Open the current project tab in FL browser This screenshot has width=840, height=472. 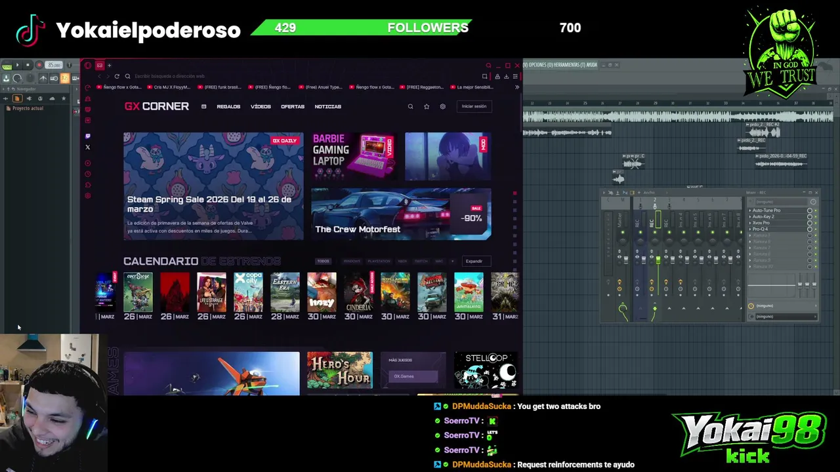(17, 98)
